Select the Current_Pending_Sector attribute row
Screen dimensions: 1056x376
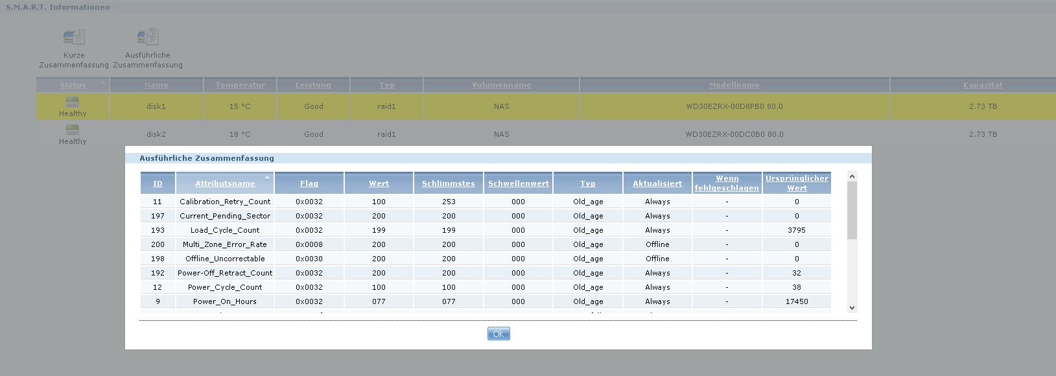pos(486,216)
